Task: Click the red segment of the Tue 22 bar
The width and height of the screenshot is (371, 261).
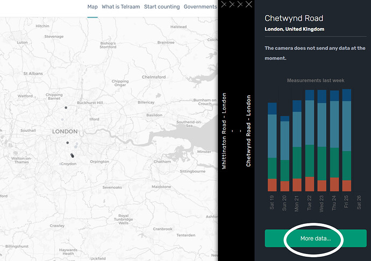Action: coord(309,184)
